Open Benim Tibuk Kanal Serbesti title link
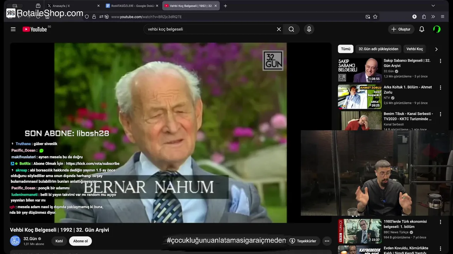This screenshot has height=254, width=453. click(408, 116)
